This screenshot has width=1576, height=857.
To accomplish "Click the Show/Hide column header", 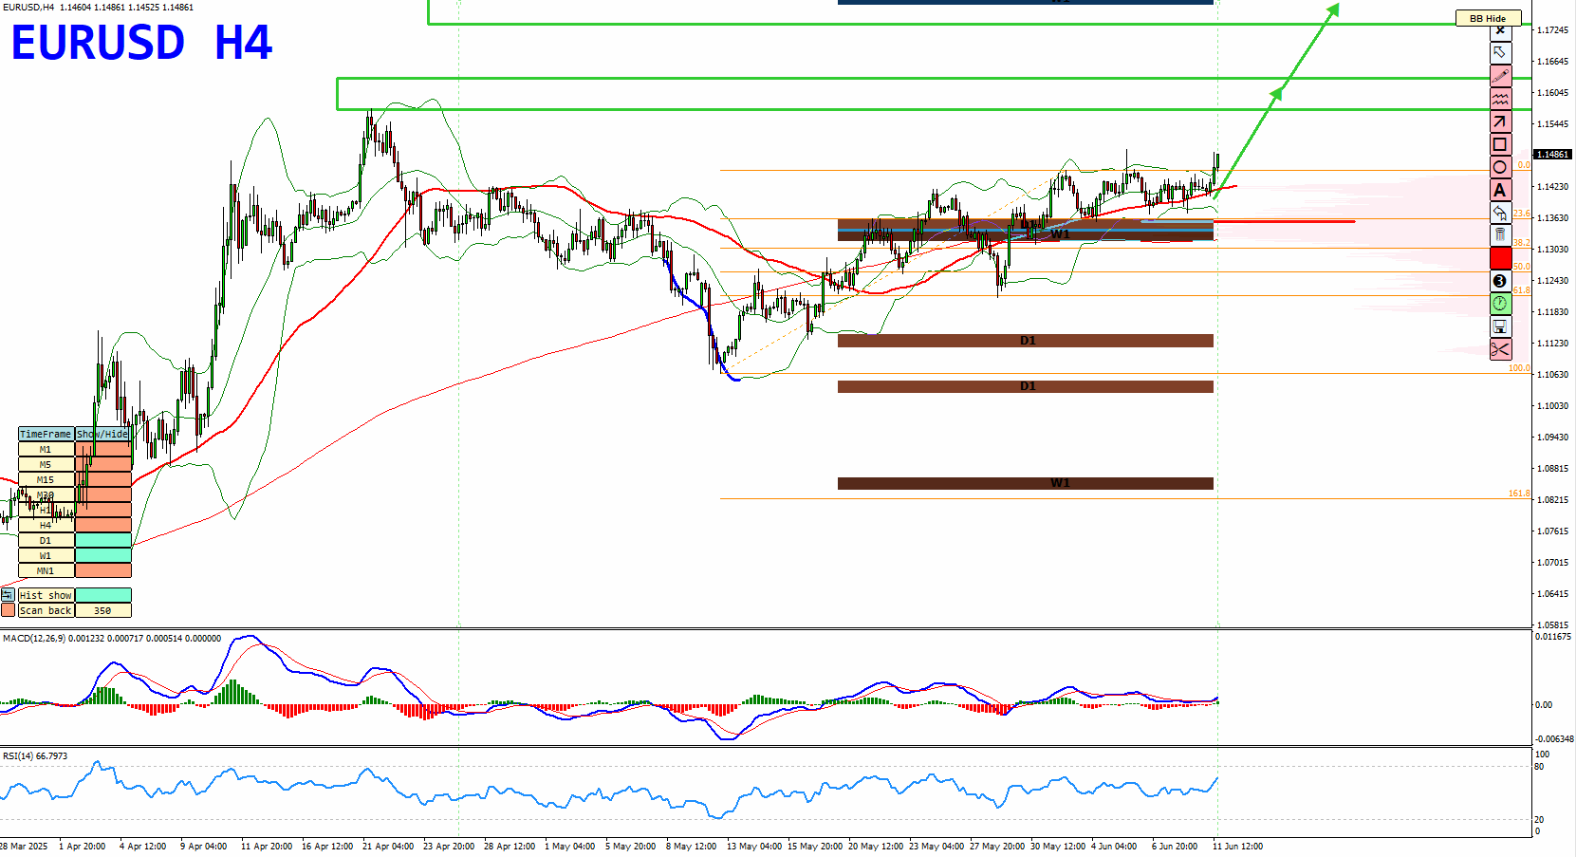I will tap(102, 434).
